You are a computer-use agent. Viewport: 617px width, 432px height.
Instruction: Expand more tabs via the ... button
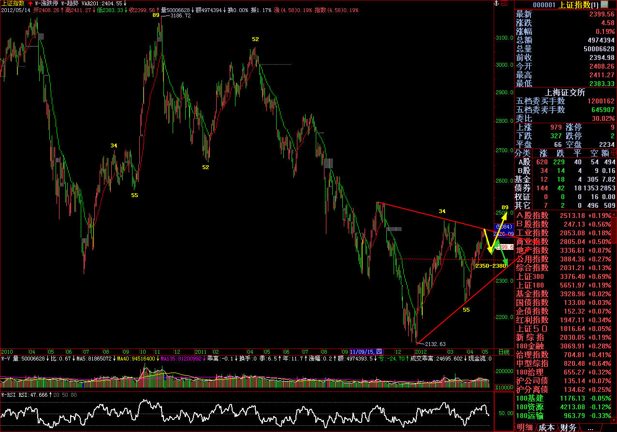(590, 428)
